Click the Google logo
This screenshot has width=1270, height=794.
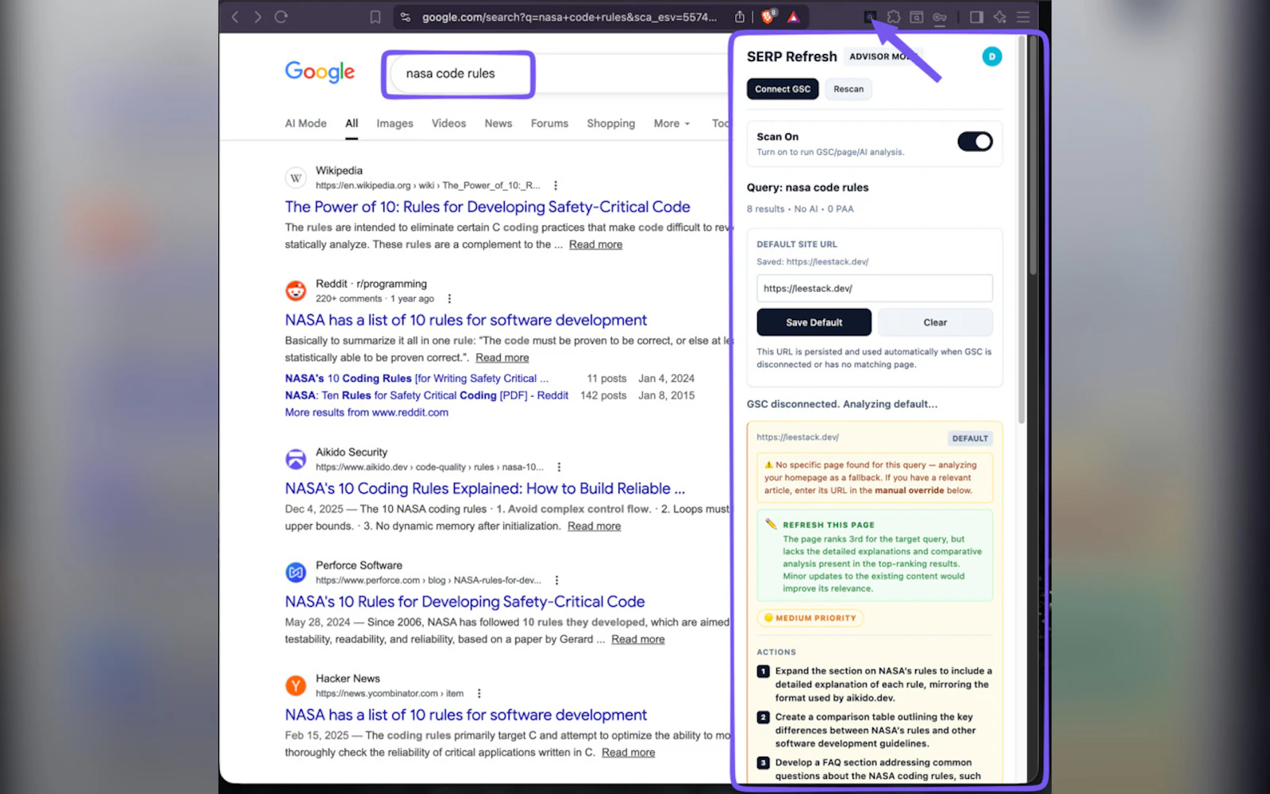click(320, 72)
